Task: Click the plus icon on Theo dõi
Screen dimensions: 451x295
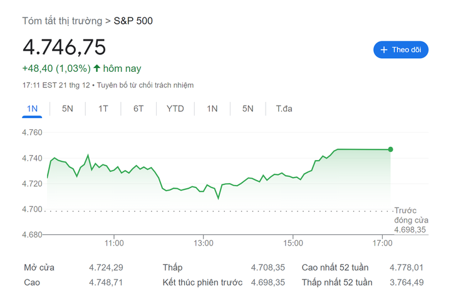Action: [x=383, y=50]
